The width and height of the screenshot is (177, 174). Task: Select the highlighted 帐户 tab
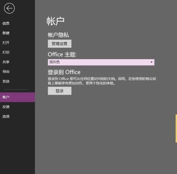pos(17,97)
